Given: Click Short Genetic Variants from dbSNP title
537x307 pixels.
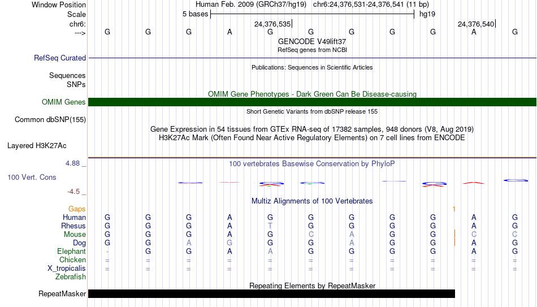Looking at the screenshot, I should point(312,112).
